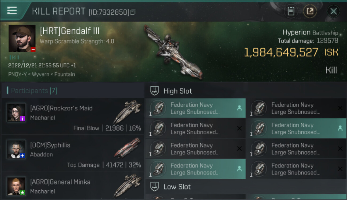Viewport: 347px width, 200px height.
Task: Click the High Slot section icon
Action: (155, 91)
